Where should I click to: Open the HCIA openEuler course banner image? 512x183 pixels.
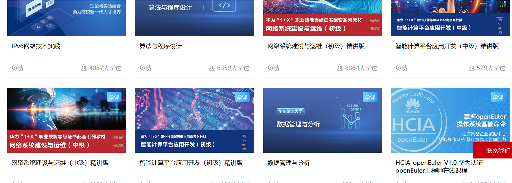coord(450,120)
